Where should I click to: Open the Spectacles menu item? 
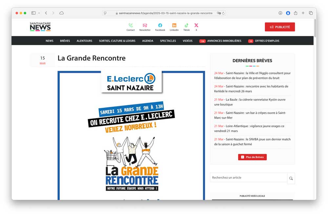(168, 41)
